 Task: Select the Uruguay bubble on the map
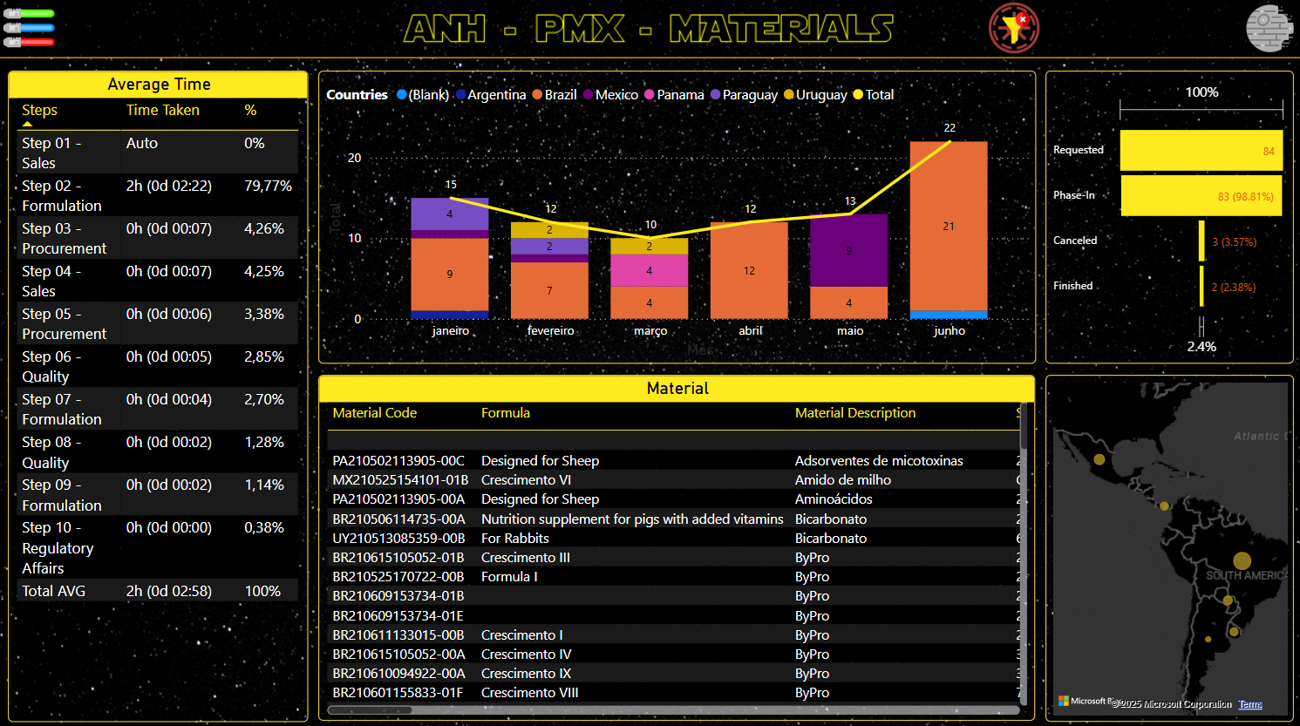pos(1234,632)
